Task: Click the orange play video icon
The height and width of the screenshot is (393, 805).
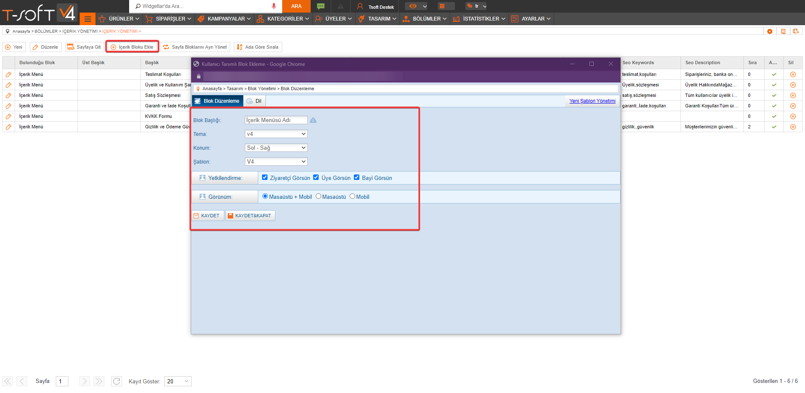Action: (x=770, y=31)
